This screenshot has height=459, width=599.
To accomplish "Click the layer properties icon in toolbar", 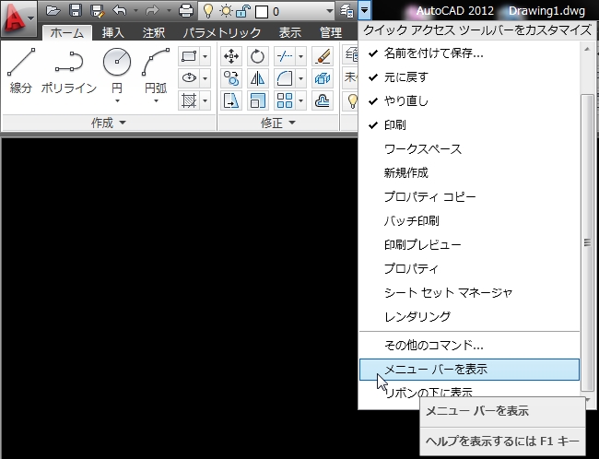I will click(x=346, y=11).
